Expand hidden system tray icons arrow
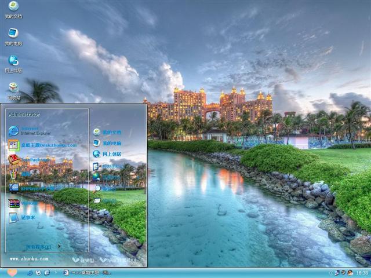The image size is (371, 278). pos(330,273)
